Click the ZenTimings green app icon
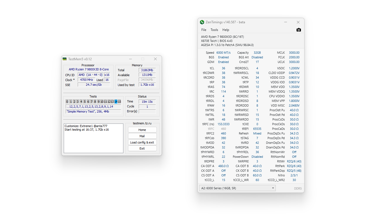The image size is (383, 215). click(202, 22)
